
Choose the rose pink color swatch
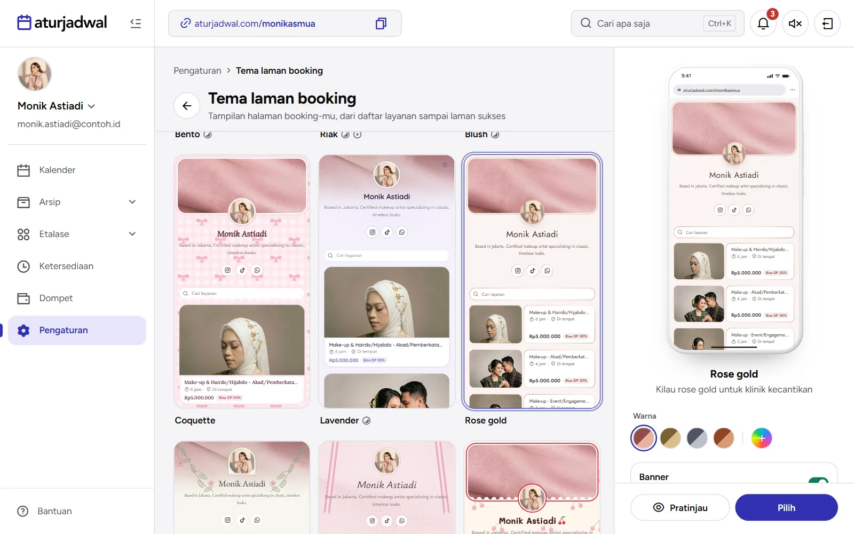[x=644, y=438]
